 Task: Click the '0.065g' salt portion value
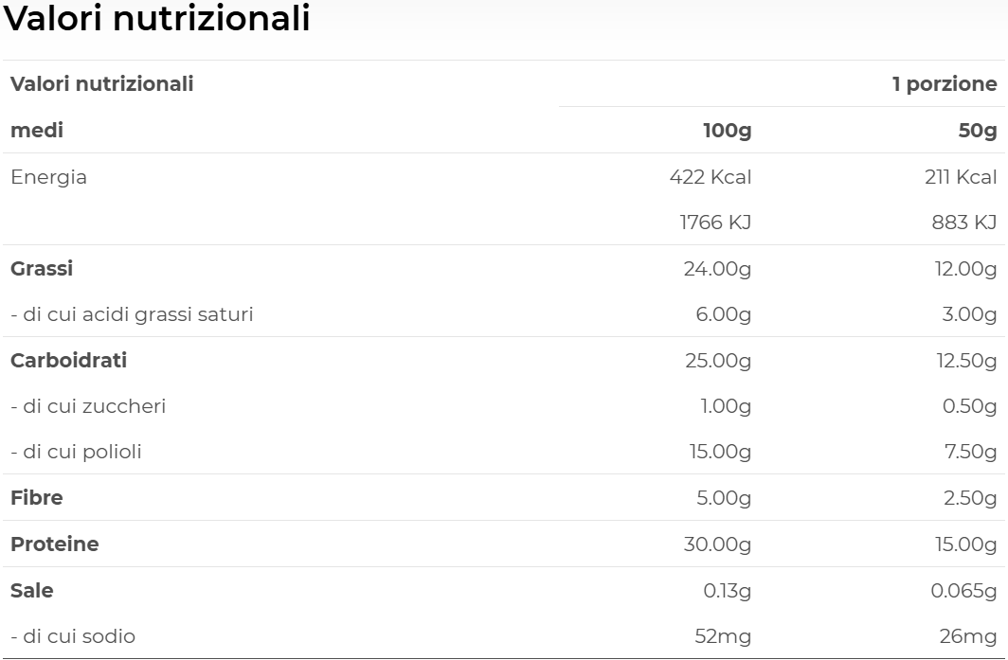click(x=963, y=591)
